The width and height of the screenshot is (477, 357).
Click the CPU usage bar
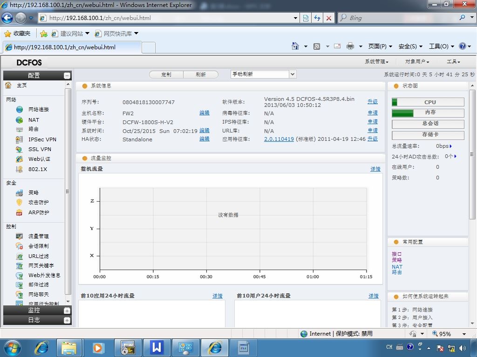[428, 102]
